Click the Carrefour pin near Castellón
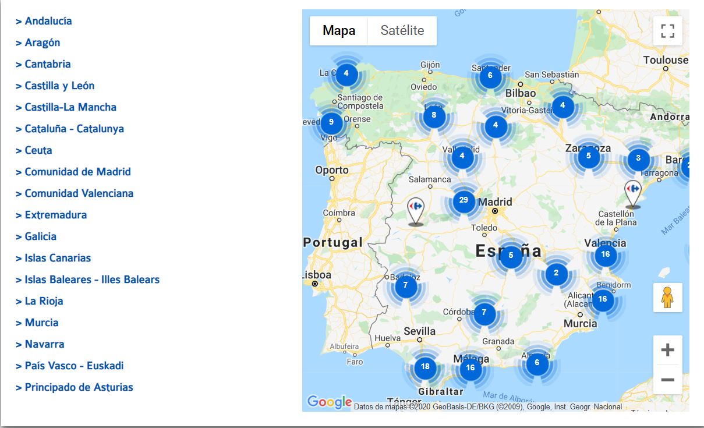This screenshot has height=428, width=704. tap(632, 193)
